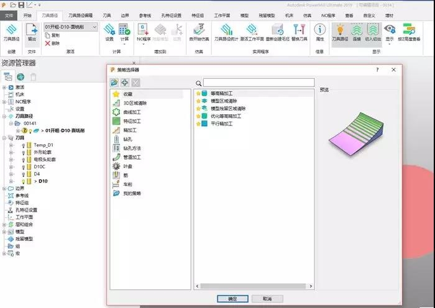Switch to the 开始 ribbon tab
The width and height of the screenshot is (435, 308).
[27, 16]
